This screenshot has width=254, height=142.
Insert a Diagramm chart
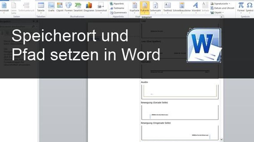89,7
